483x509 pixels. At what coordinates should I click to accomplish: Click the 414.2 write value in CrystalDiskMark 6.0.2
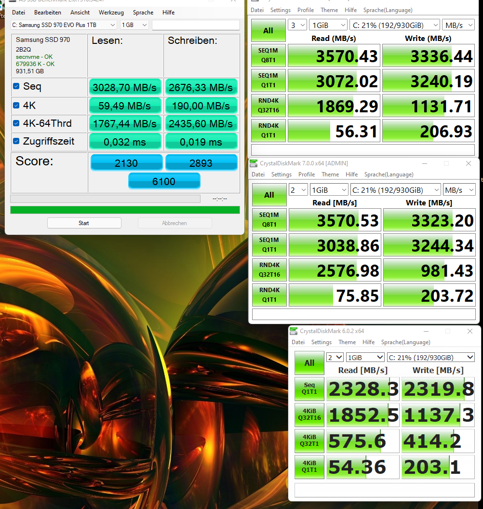click(x=438, y=441)
